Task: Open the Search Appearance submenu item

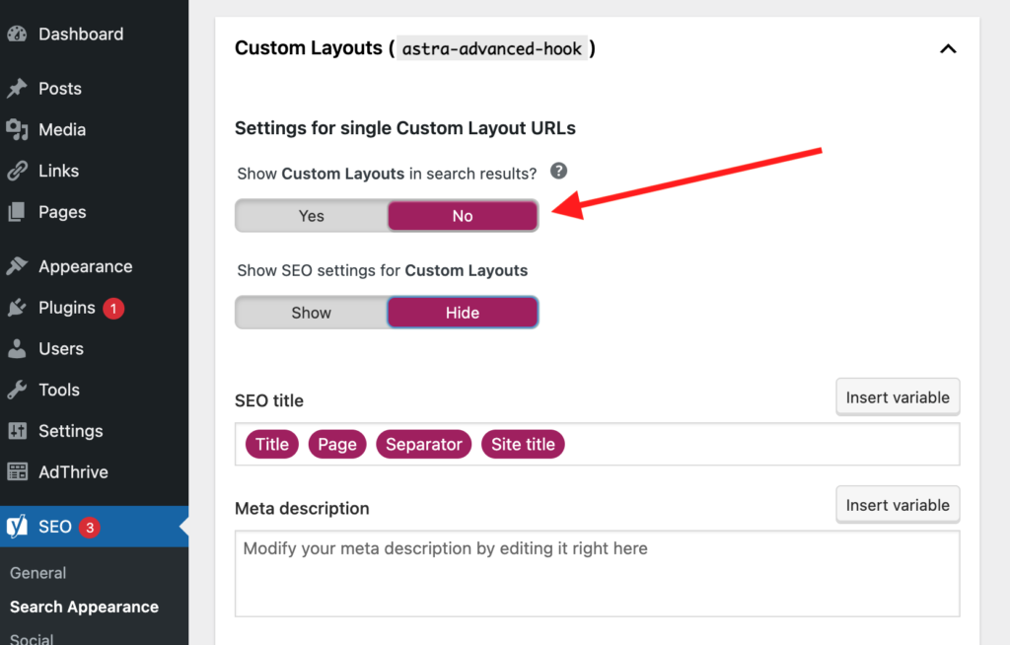Action: point(85,607)
